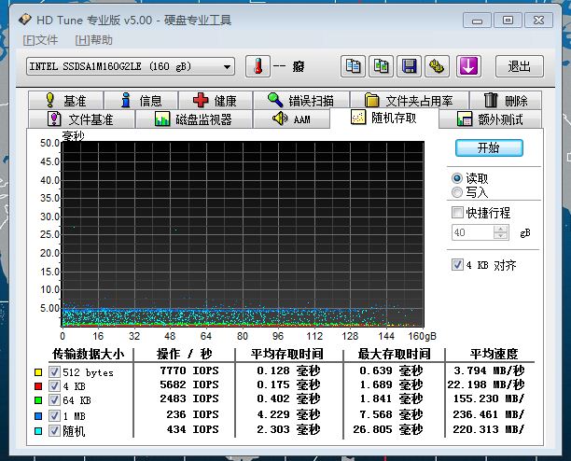This screenshot has height=461, width=571.
Task: Open the 额外测试 extra tests tab
Action: click(491, 119)
